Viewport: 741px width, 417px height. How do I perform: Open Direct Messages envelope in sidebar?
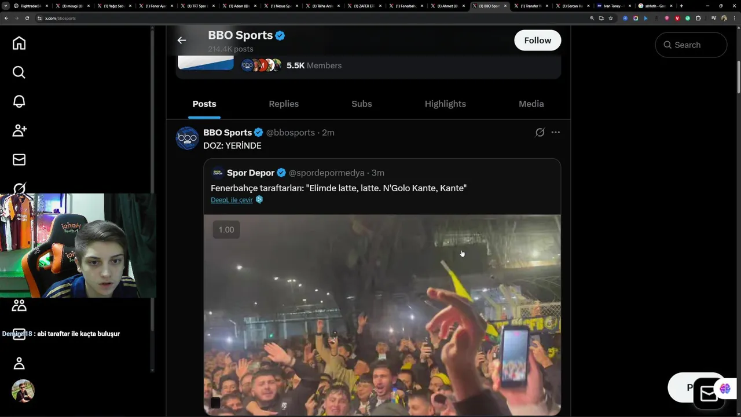(x=19, y=159)
